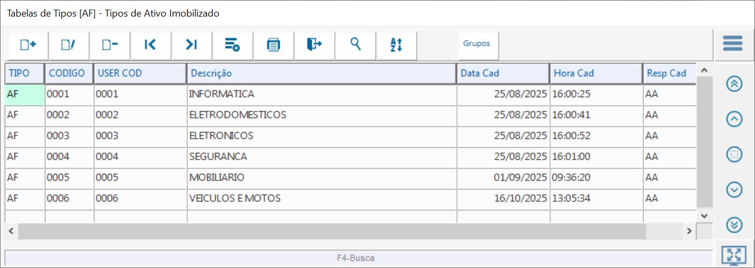Click the edit record pencil icon

(x=68, y=45)
